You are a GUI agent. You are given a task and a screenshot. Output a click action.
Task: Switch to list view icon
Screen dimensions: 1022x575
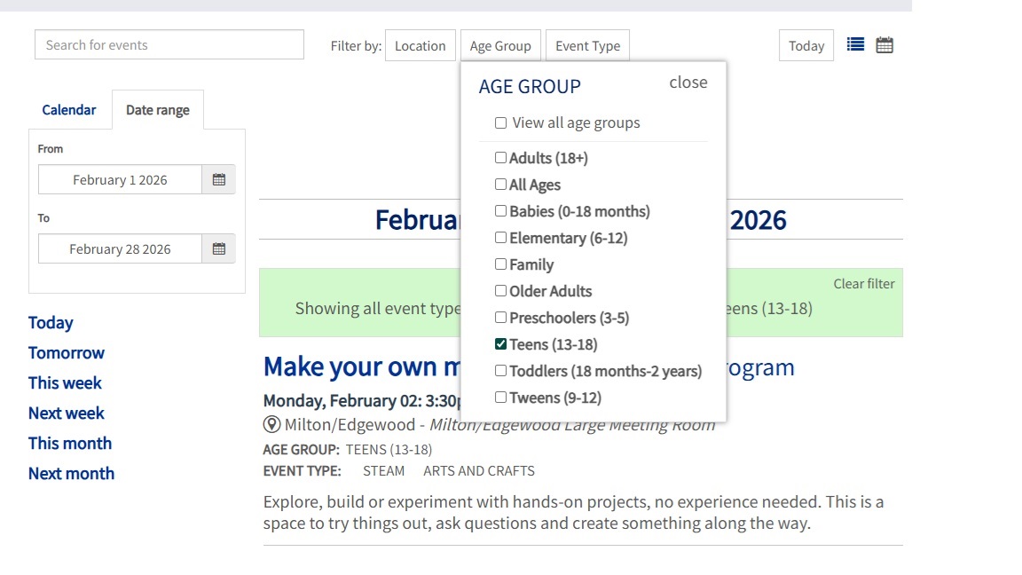point(855,44)
